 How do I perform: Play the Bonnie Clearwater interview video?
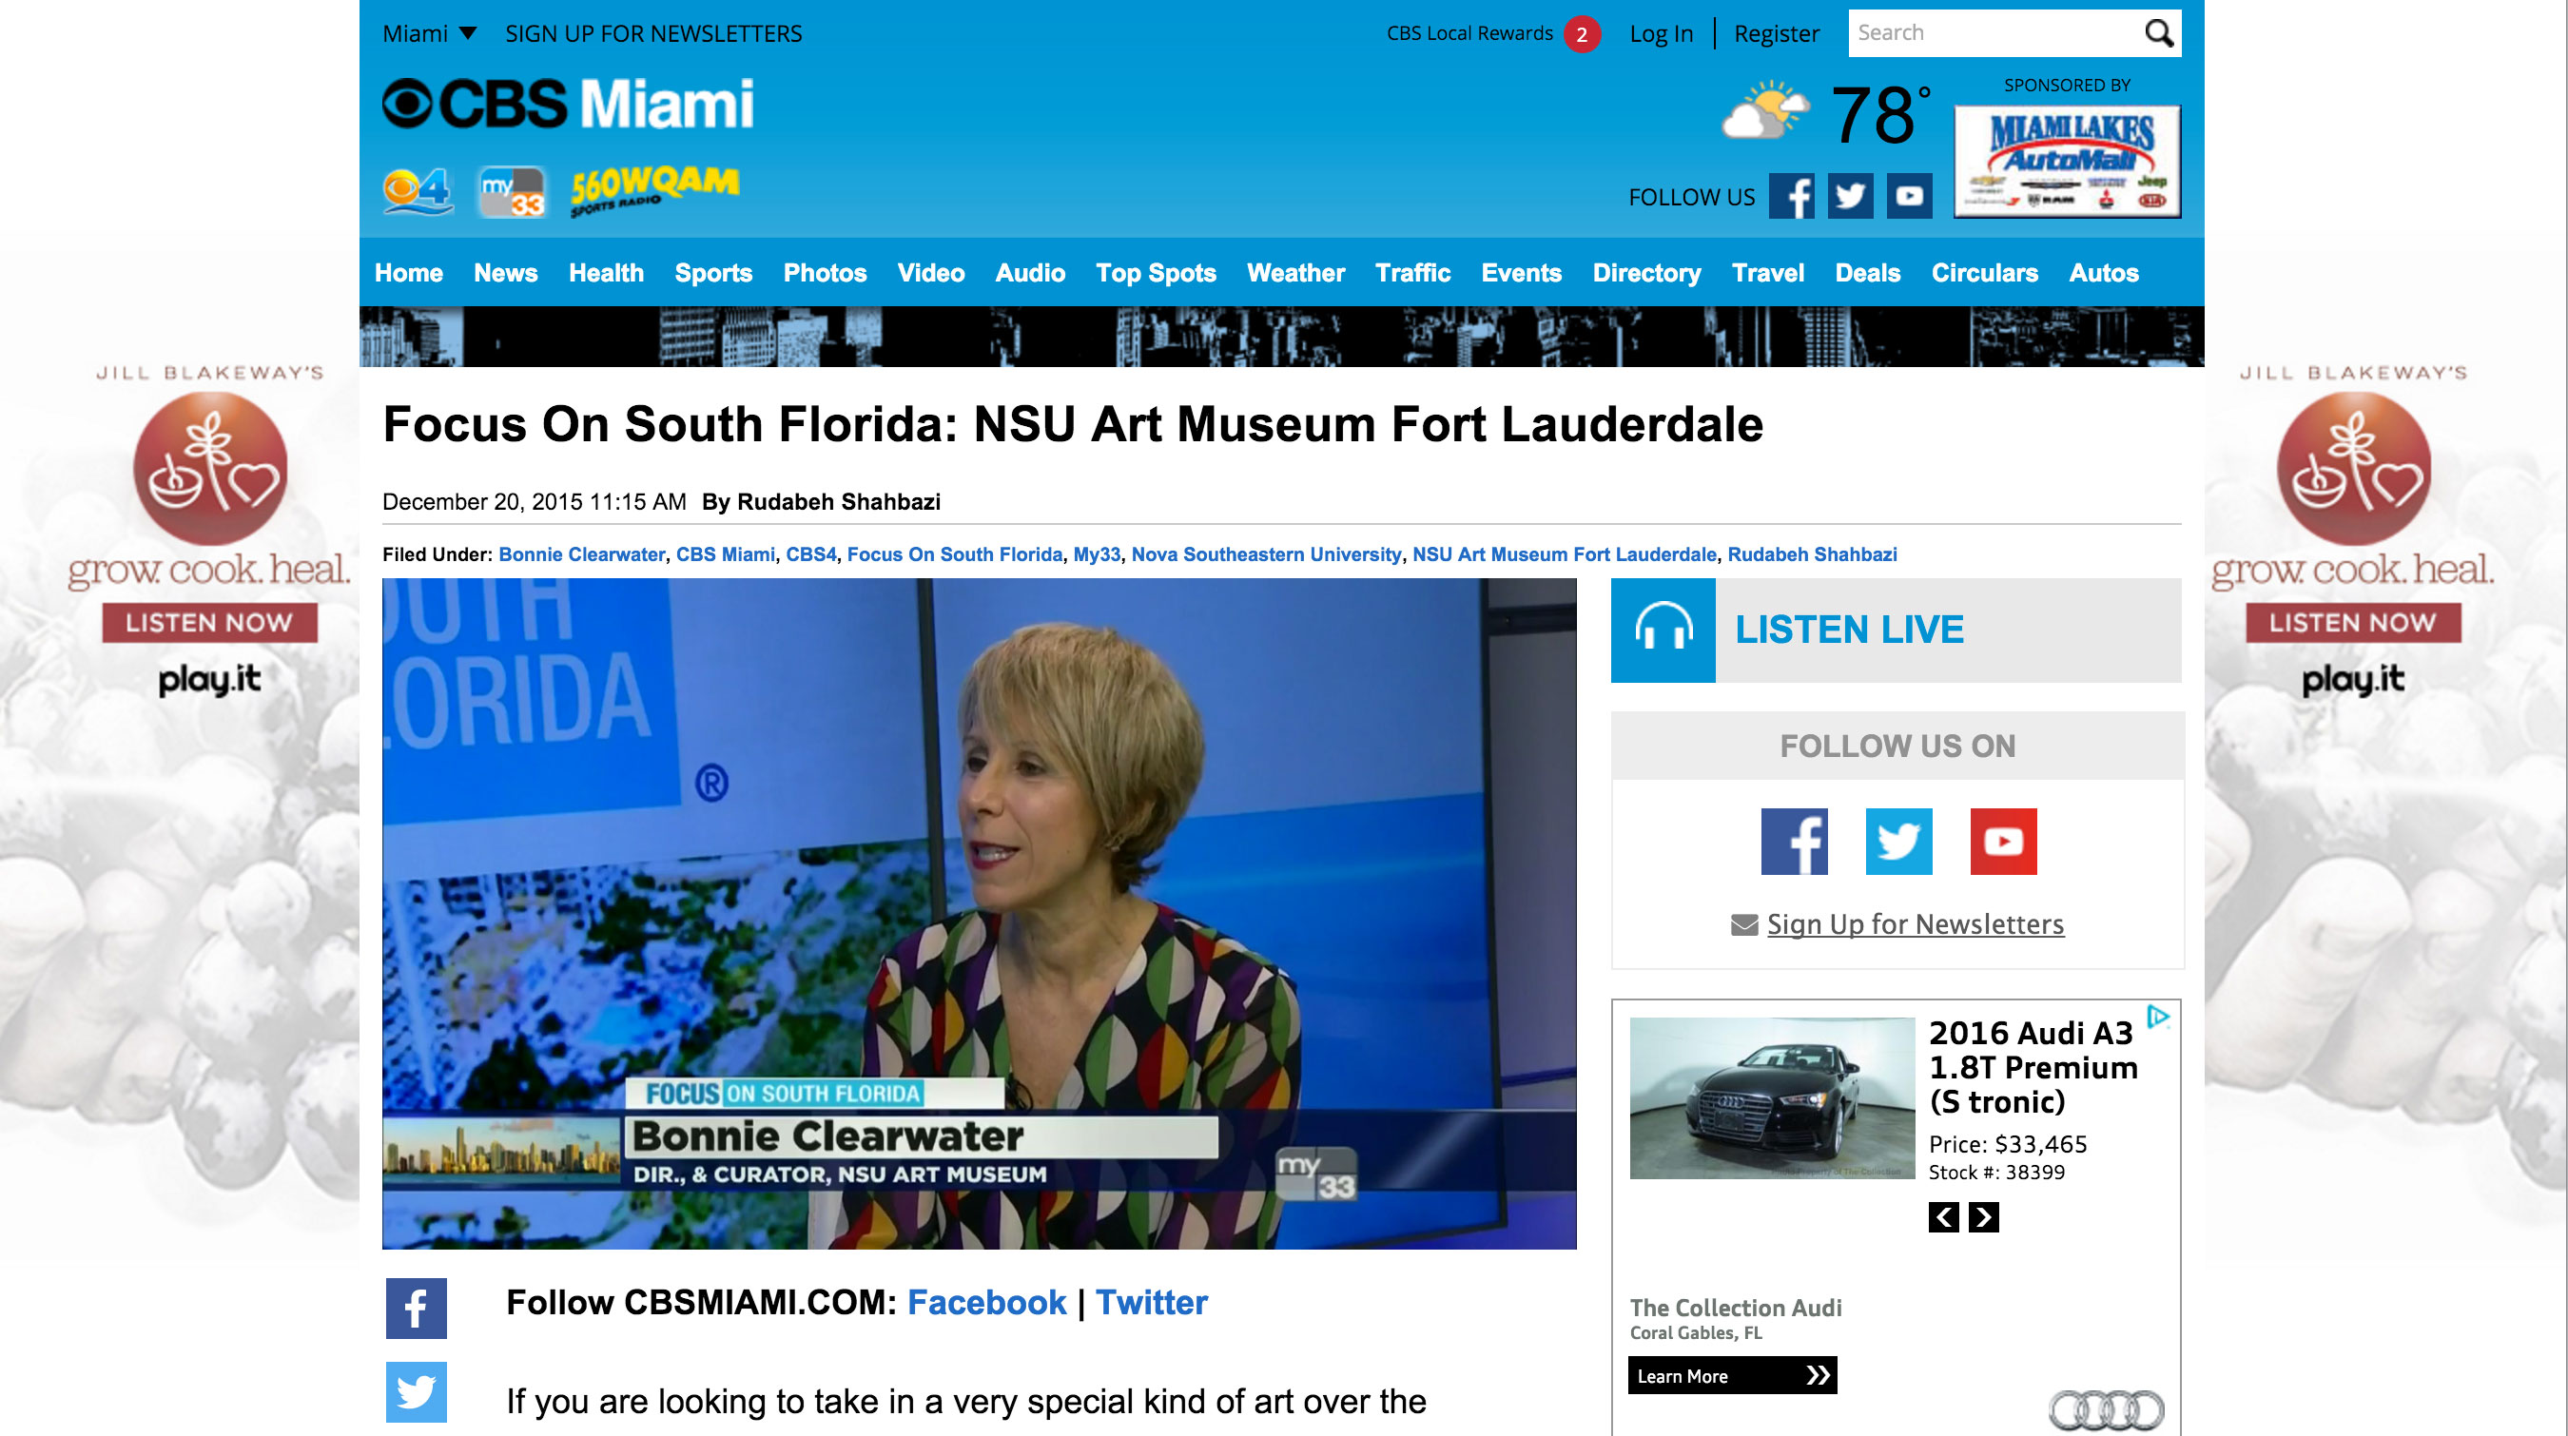[980, 914]
